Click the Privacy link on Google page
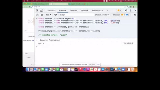Image resolution: width=160 pixels, height=90 pixels. click(x=32, y=65)
